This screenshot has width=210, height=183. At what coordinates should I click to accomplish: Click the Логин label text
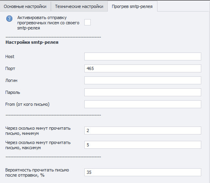coord(12,80)
